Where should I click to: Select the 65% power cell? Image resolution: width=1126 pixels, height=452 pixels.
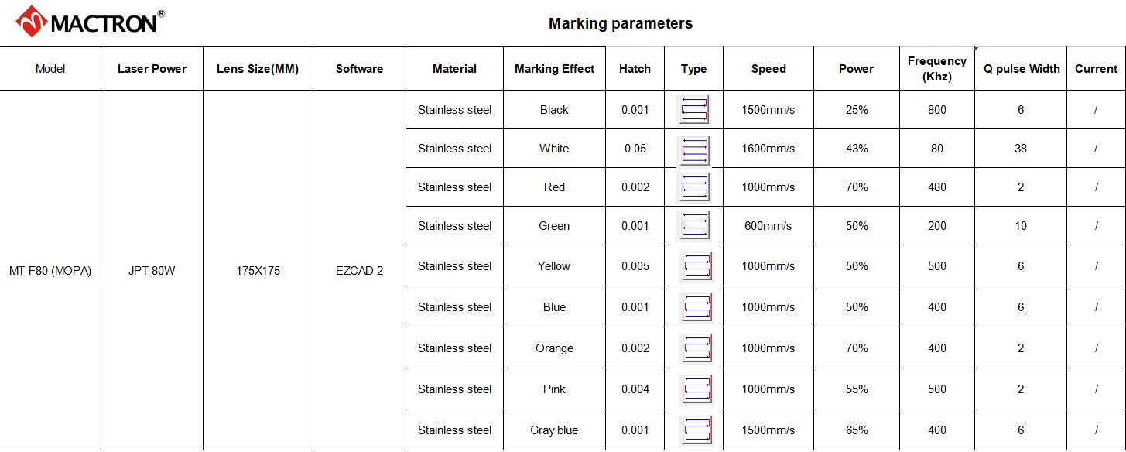pos(856,430)
